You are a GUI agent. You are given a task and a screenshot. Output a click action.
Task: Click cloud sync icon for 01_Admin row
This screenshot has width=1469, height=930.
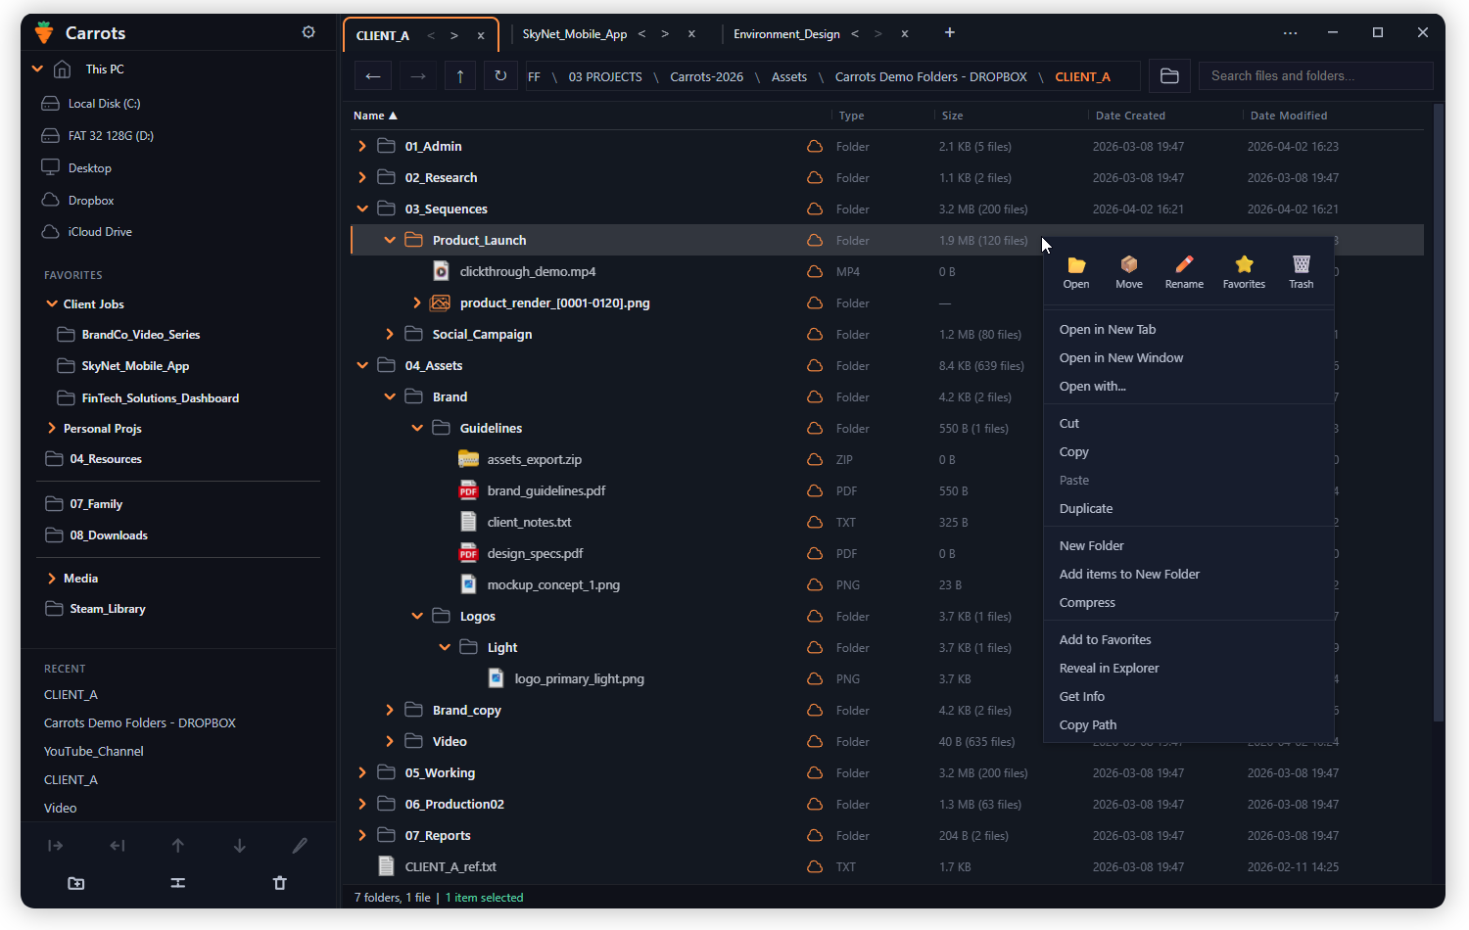coord(814,147)
